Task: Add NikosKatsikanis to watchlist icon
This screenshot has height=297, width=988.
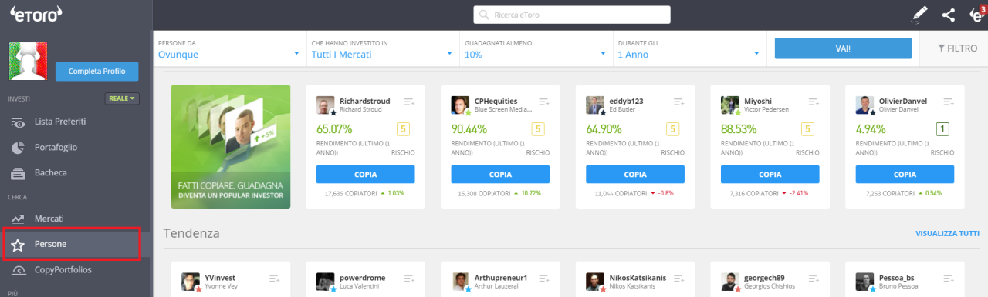Action: point(679,279)
